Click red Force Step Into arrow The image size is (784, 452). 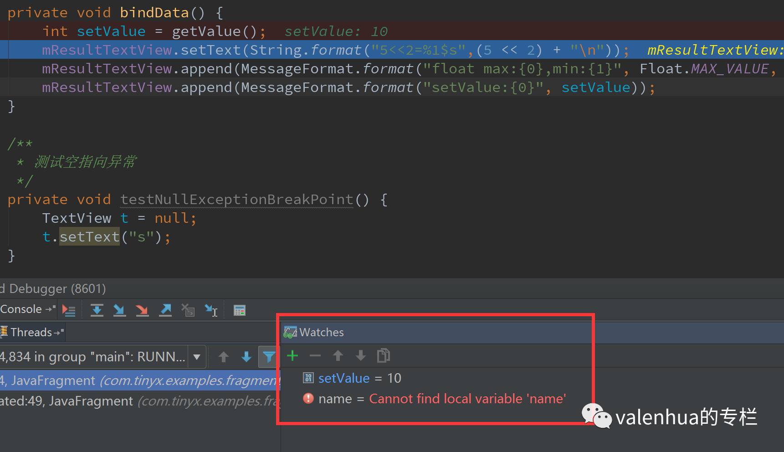(142, 310)
